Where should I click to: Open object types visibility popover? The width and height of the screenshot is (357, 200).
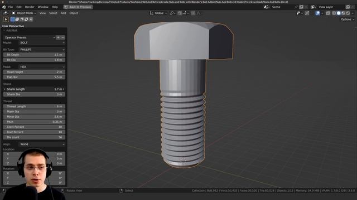click(x=299, y=13)
